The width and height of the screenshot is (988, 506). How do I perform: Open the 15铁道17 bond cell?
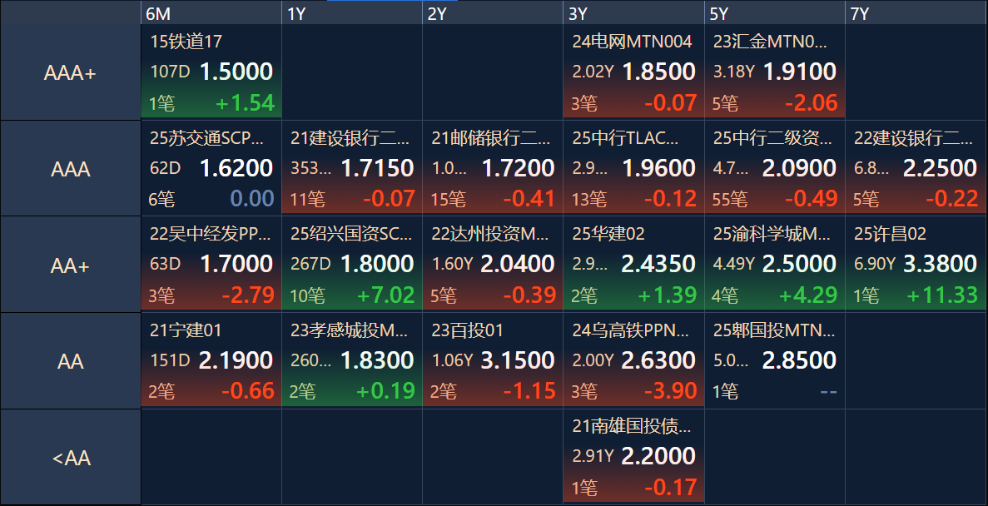211,72
